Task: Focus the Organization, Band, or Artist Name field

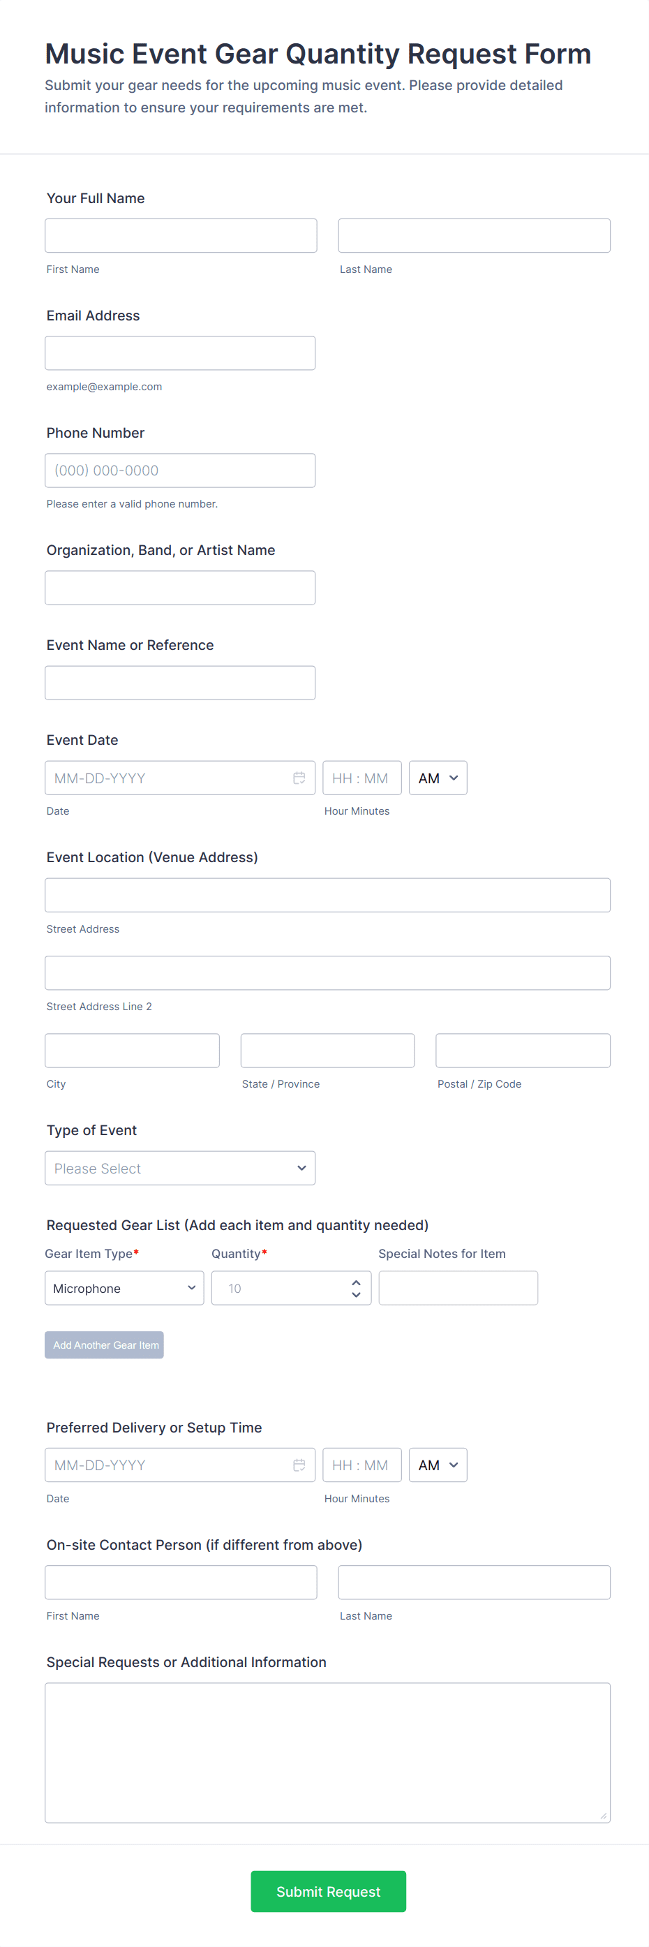Action: pos(180,587)
